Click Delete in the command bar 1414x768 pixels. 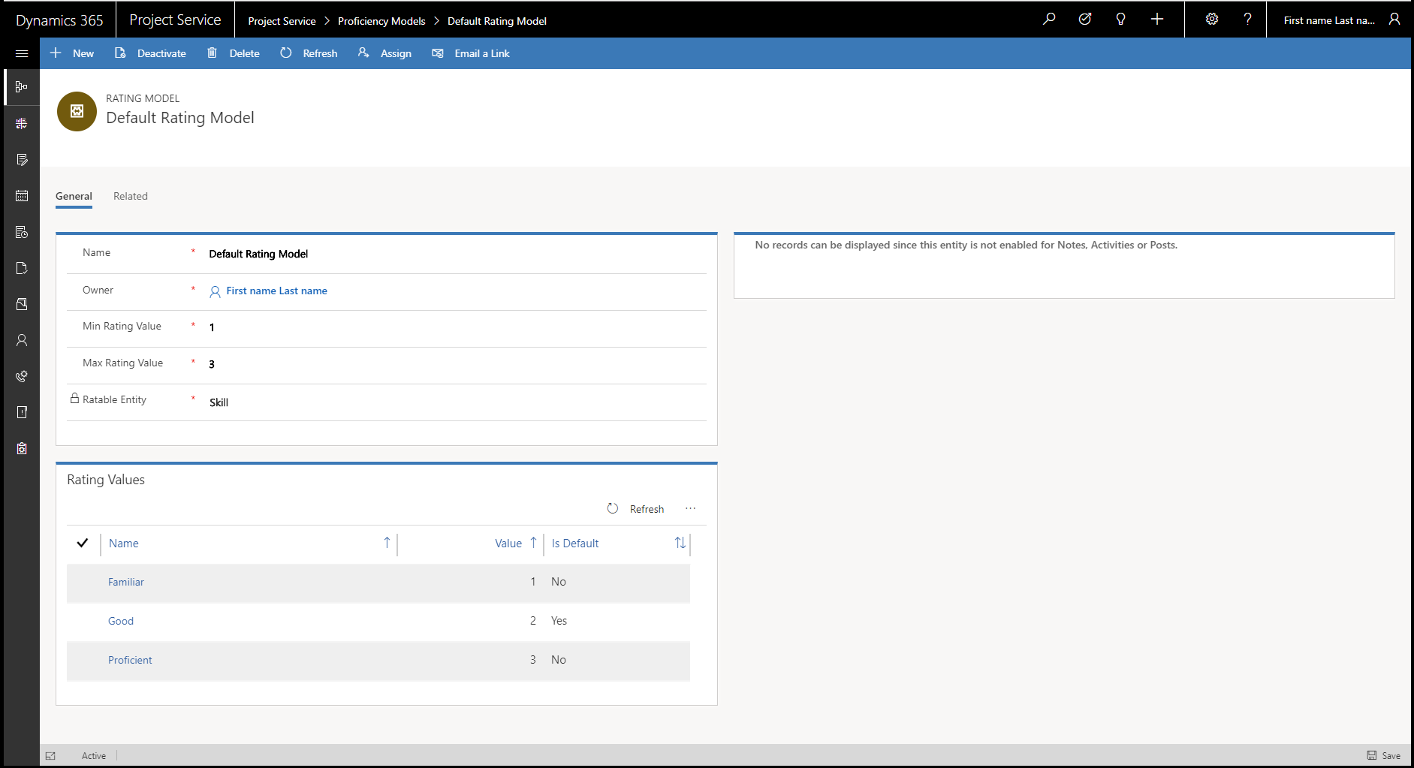point(234,53)
